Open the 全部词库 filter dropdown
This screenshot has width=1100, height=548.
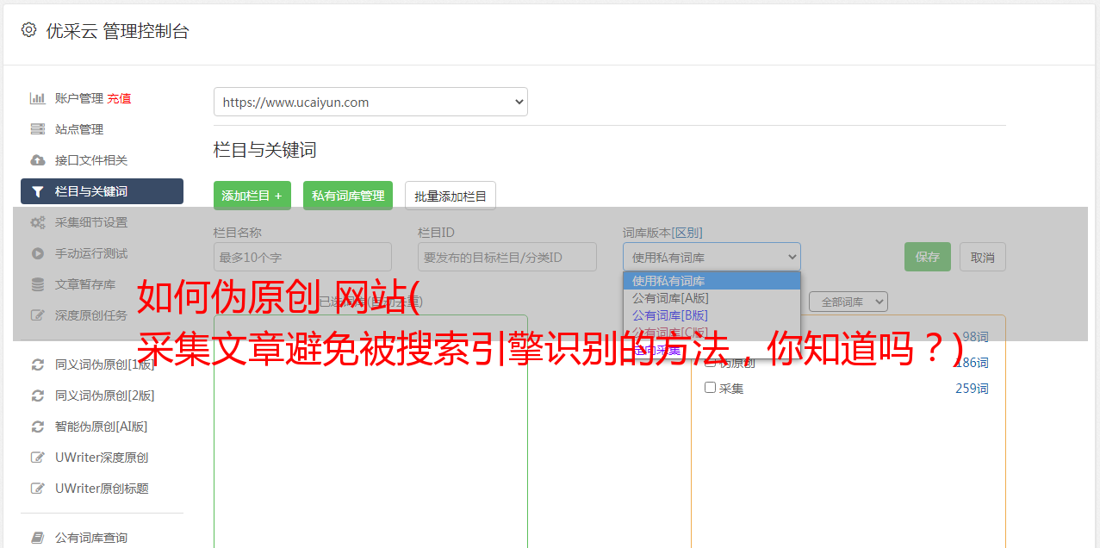point(848,302)
